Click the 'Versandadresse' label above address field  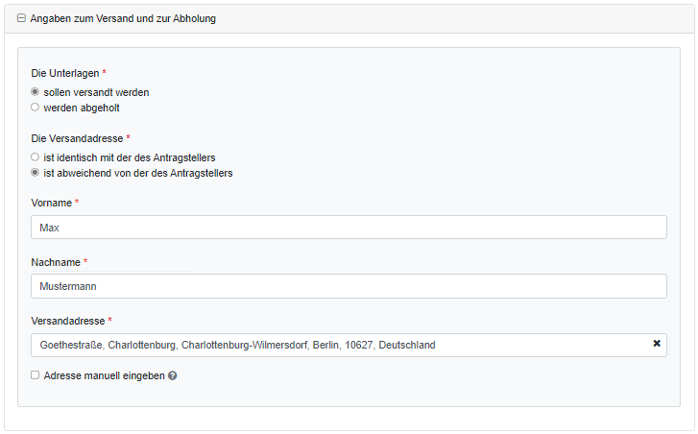[x=67, y=320]
